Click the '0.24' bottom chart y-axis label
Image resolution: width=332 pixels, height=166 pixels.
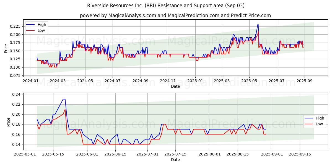[x=16, y=94]
